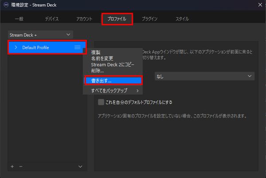The width and height of the screenshot is (266, 178).
Task: Open the chevron menu below profile list
Action: click(80, 166)
